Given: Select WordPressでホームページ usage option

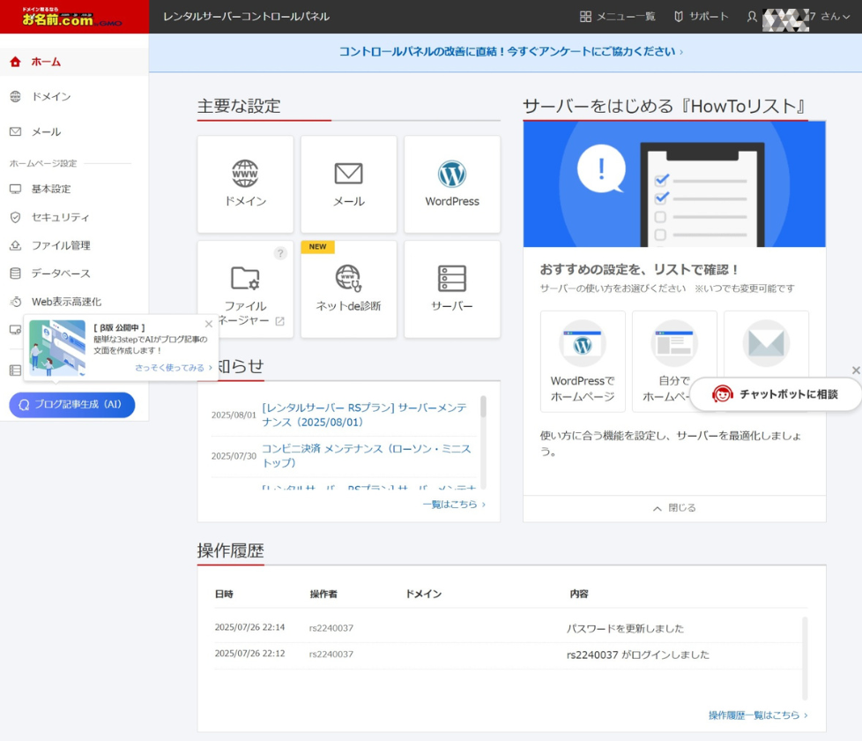Looking at the screenshot, I should pyautogui.click(x=583, y=361).
